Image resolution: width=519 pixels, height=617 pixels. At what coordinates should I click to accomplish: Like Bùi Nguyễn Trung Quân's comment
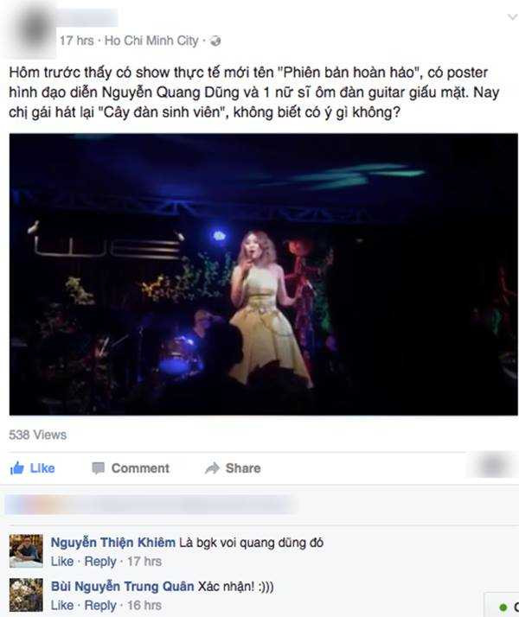62,605
